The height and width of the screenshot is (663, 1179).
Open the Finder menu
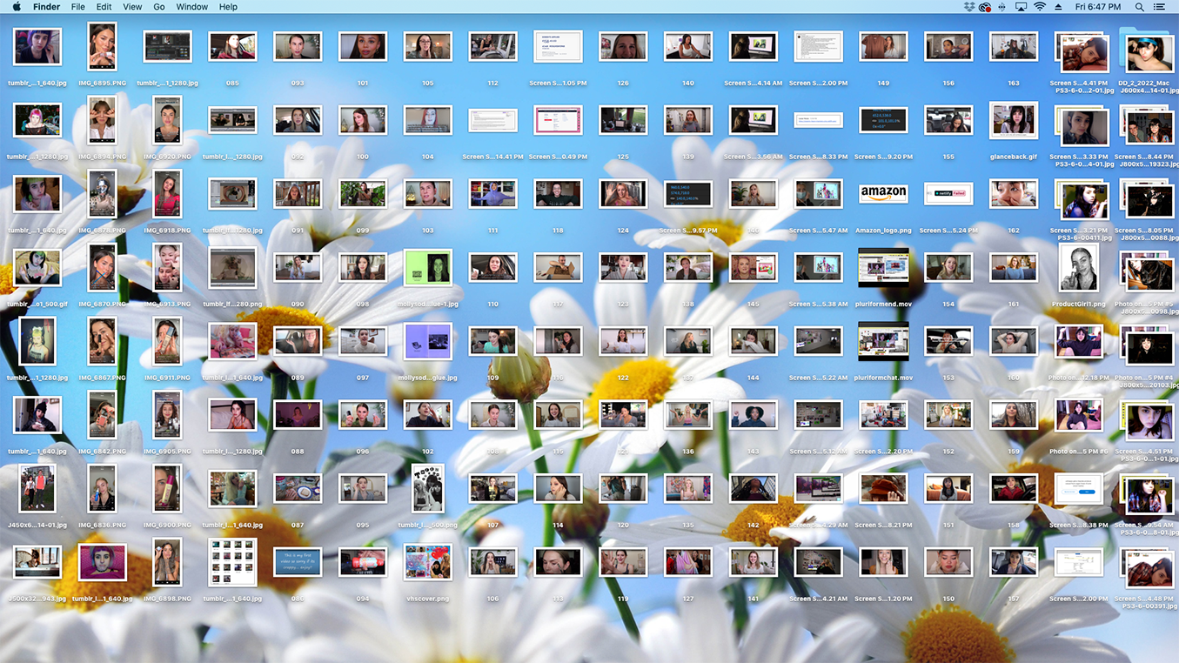coord(47,7)
